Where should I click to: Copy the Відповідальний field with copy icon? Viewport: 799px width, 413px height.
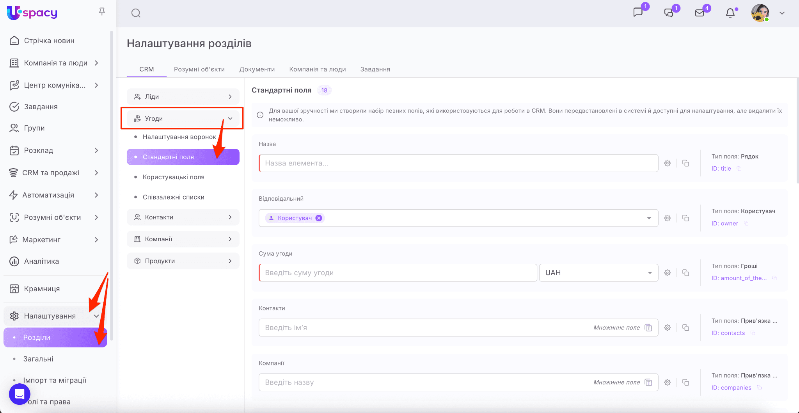coord(685,218)
